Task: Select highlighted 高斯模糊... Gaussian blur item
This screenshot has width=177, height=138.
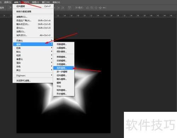Action: pos(64,68)
